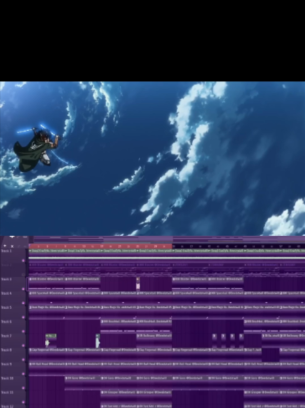This screenshot has width=305, height=408.
Task: Click the playlist overview strip above the ruler
Action: click(x=167, y=239)
